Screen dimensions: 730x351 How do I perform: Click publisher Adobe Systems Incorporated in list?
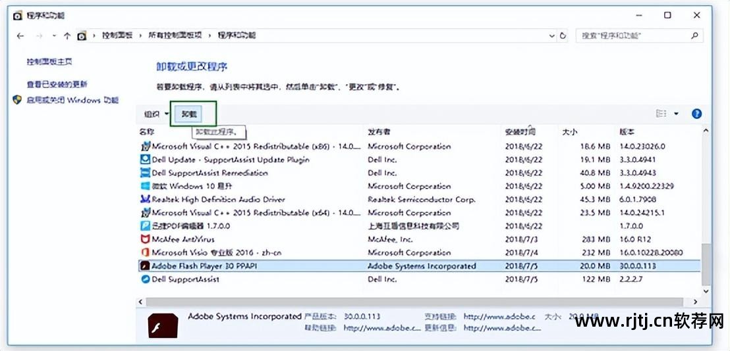[422, 266]
